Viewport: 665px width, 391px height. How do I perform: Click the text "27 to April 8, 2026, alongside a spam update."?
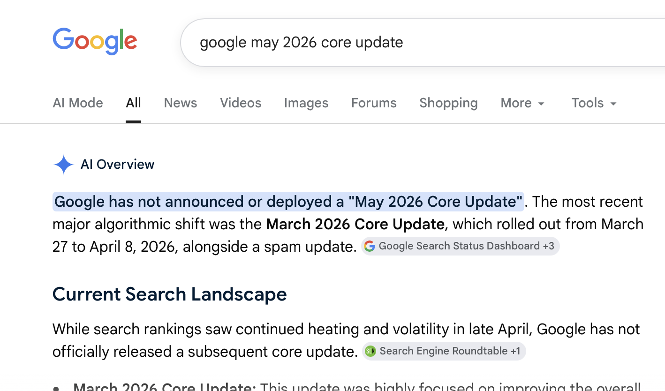tap(205, 247)
